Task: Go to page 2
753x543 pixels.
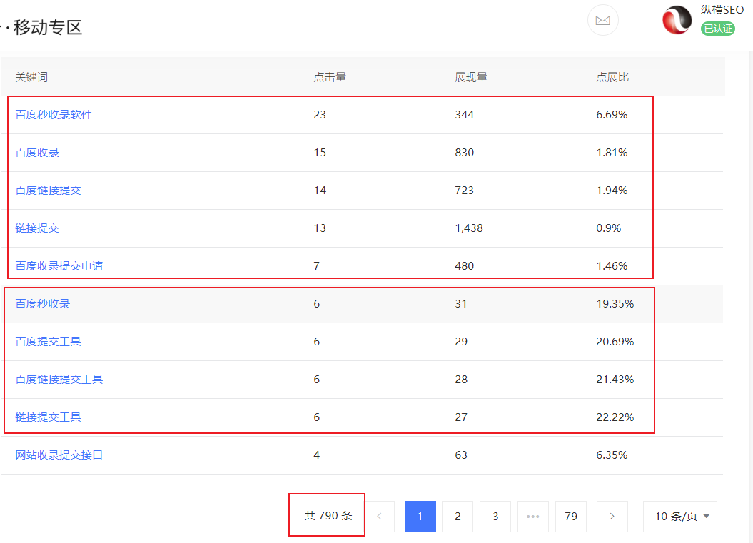Action: coord(458,517)
